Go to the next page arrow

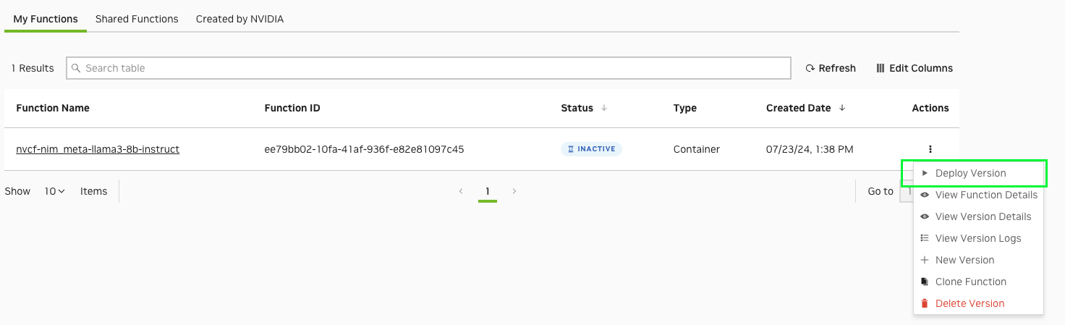514,191
